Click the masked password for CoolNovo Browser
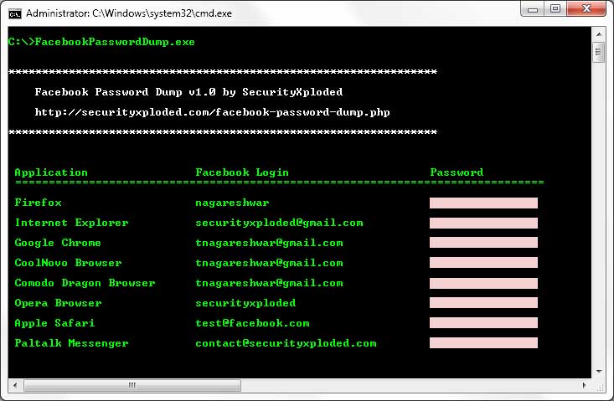The image size is (614, 401). pos(483,263)
